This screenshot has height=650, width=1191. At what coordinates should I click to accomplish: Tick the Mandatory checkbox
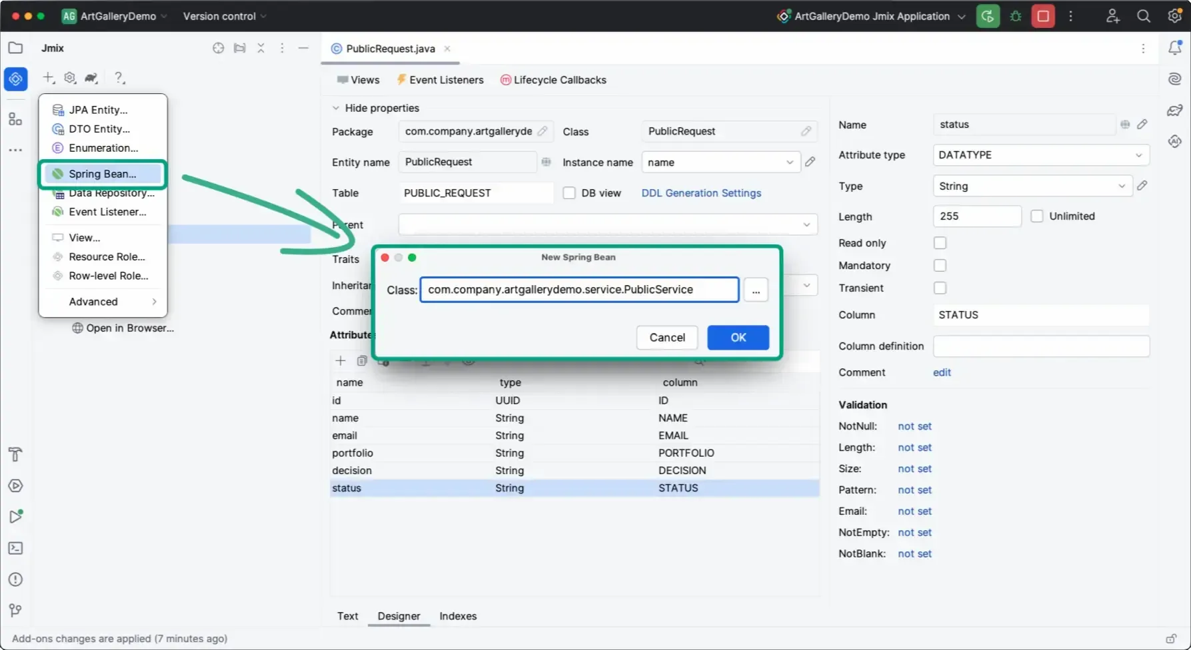940,266
